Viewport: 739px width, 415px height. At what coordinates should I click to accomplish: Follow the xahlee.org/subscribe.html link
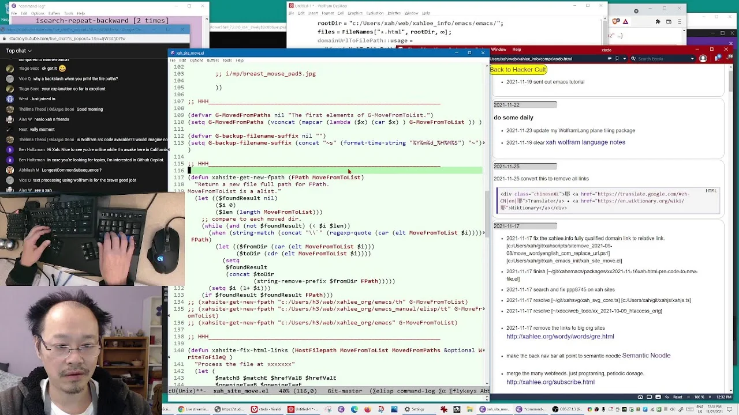(x=550, y=382)
